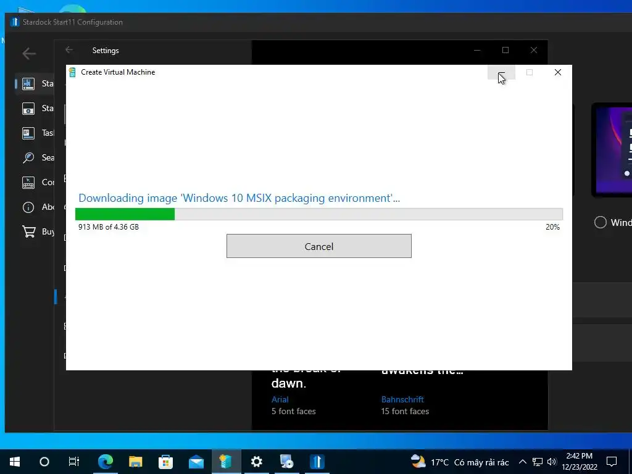Screen dimensions: 632x474
Task: Minimize the Settings window
Action: (x=477, y=50)
